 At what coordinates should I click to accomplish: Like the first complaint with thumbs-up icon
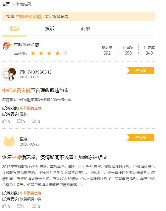click(x=4, y=122)
